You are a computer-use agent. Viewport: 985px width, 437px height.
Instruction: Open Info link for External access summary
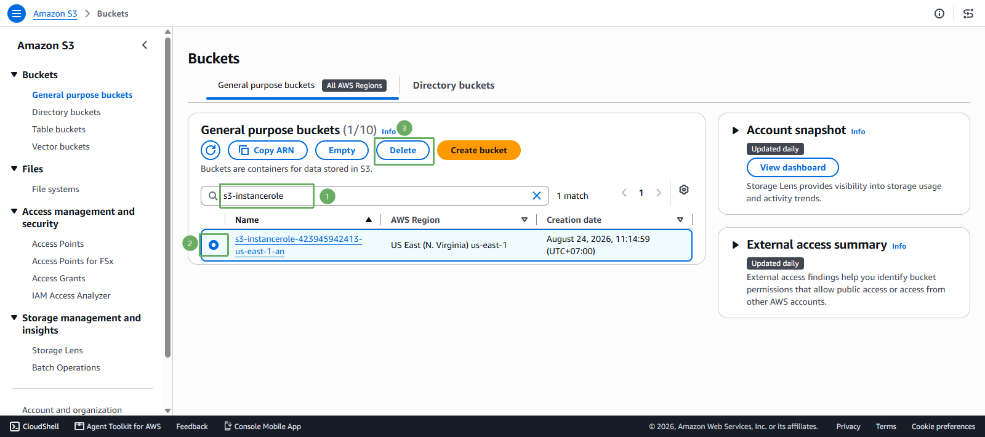coord(899,246)
